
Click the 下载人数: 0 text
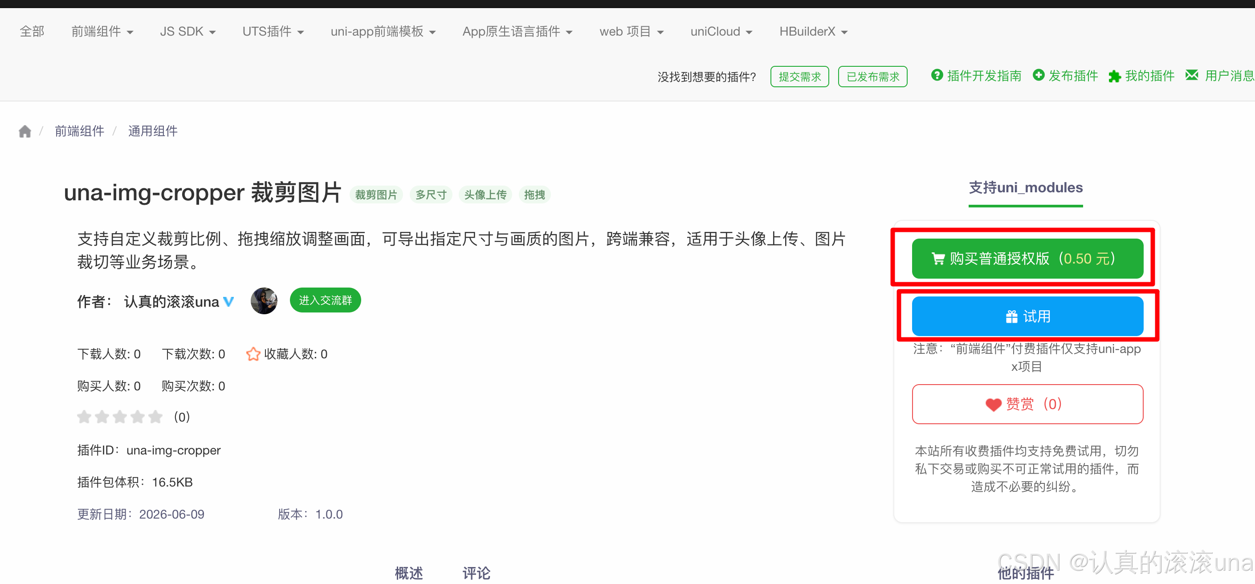[x=109, y=354]
